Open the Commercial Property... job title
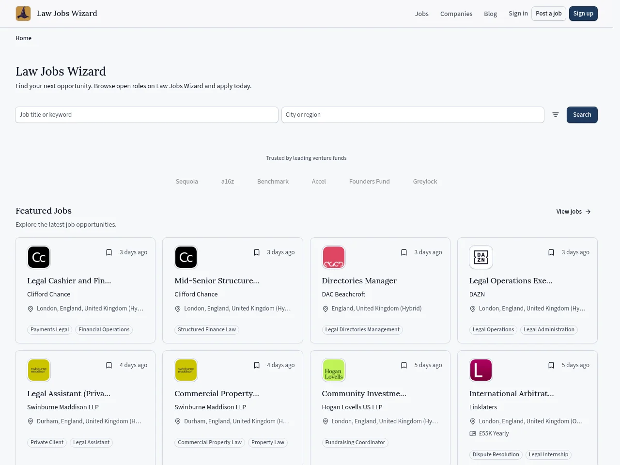Image resolution: width=620 pixels, height=465 pixels. click(217, 394)
